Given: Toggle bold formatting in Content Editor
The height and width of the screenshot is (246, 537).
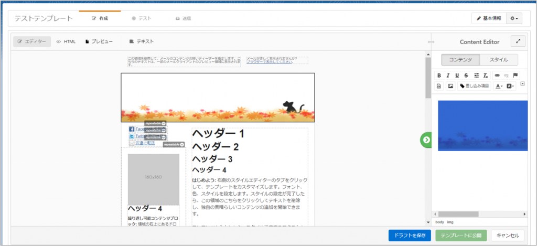Looking at the screenshot, I should click(439, 76).
